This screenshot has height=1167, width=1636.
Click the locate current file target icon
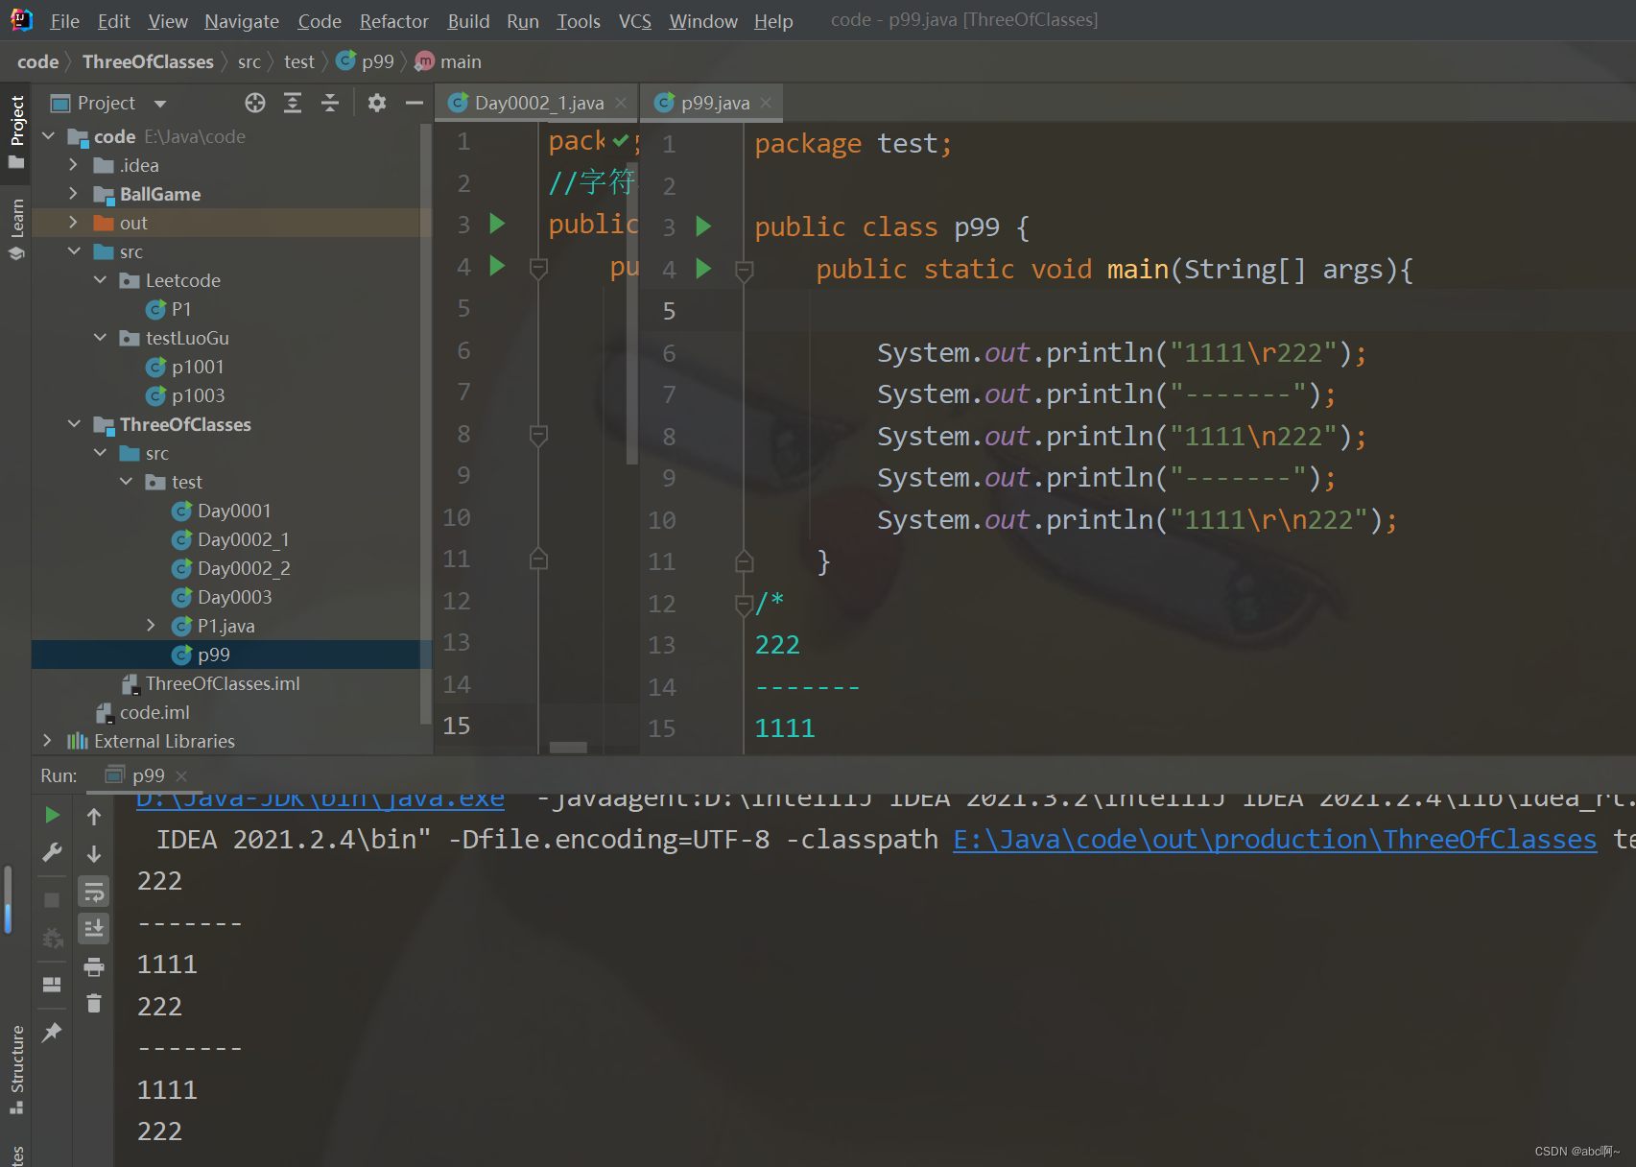pyautogui.click(x=254, y=103)
